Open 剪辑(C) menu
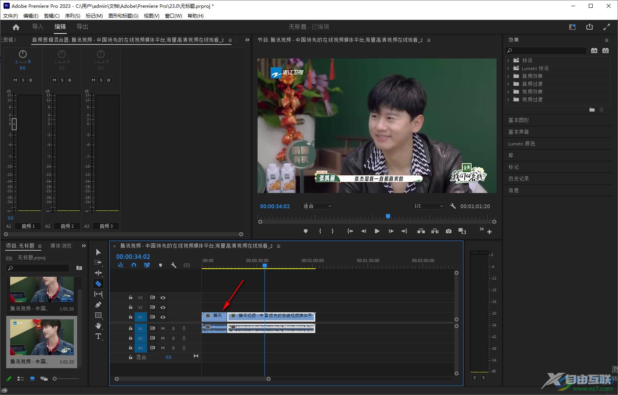The height and width of the screenshot is (395, 618). click(x=52, y=16)
